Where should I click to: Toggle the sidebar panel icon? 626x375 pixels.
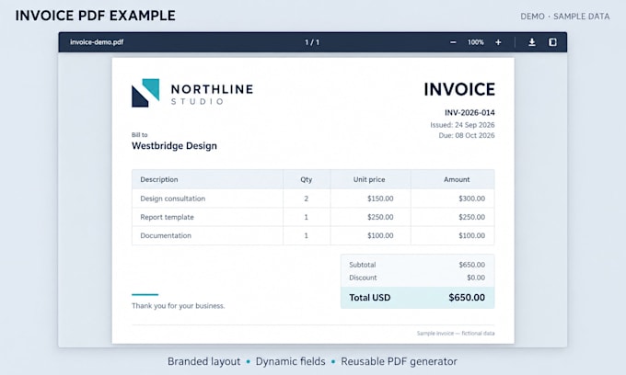tap(552, 42)
